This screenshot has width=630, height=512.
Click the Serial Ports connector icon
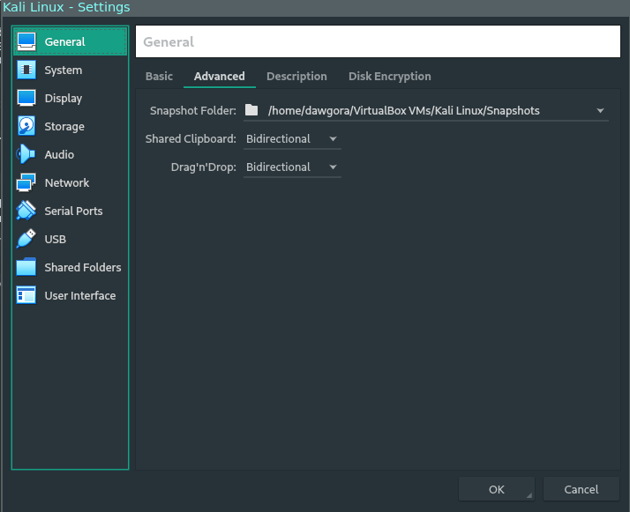click(x=26, y=211)
